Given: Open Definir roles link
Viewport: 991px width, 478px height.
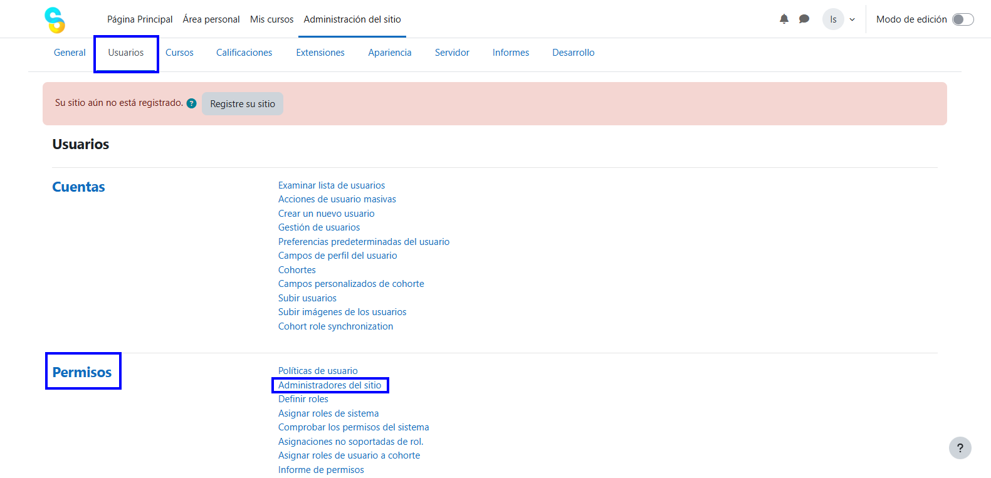Looking at the screenshot, I should 303,399.
